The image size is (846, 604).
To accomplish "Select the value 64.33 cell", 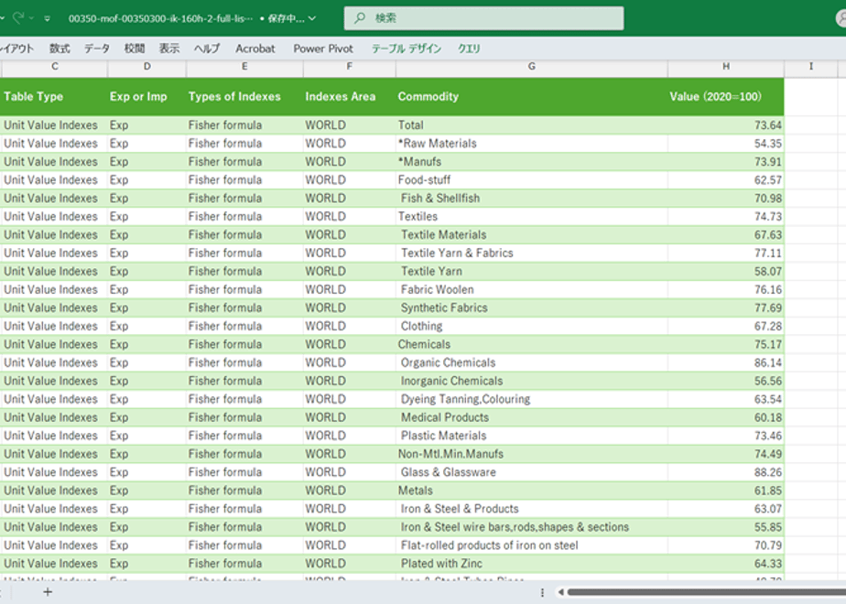I will coord(726,564).
